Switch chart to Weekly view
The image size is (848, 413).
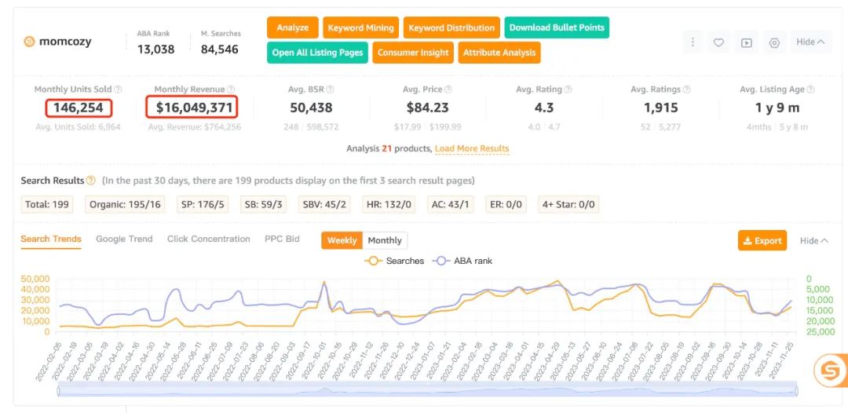(342, 240)
